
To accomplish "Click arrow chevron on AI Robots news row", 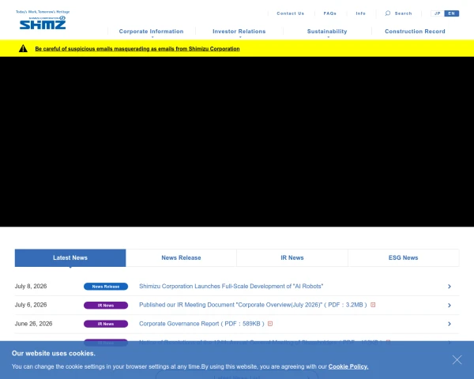I will click(450, 286).
